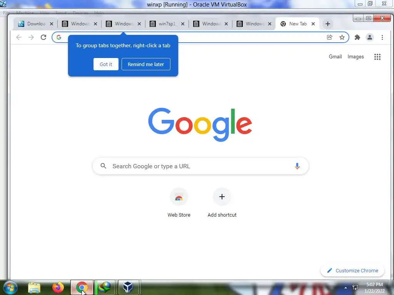
Task: Open the profile avatar menu
Action: click(370, 37)
